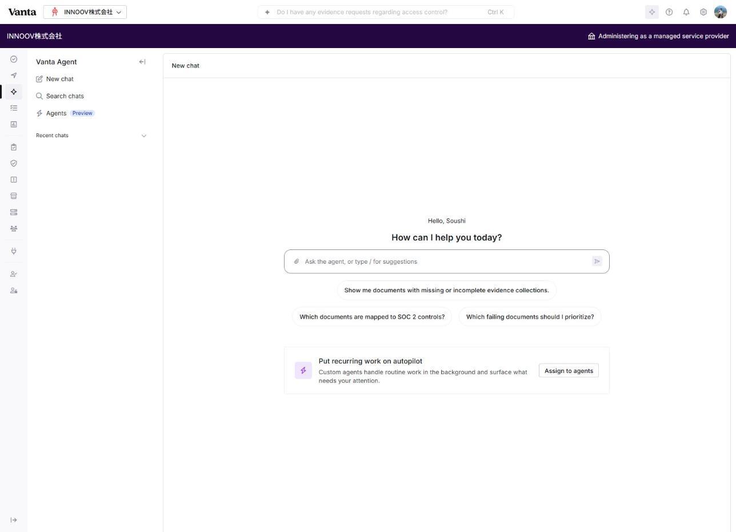736x532 pixels.
Task: Open the user profile avatar
Action: coord(721,12)
